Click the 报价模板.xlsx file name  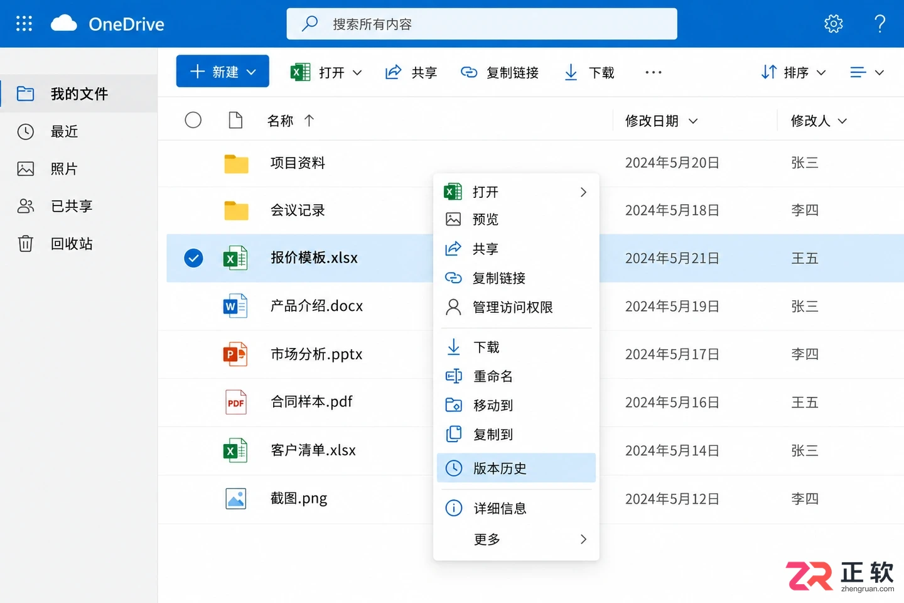pos(314,258)
